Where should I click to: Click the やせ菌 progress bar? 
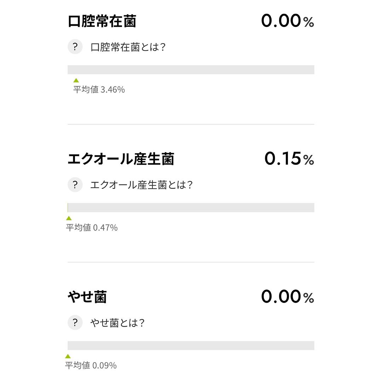click(x=191, y=346)
